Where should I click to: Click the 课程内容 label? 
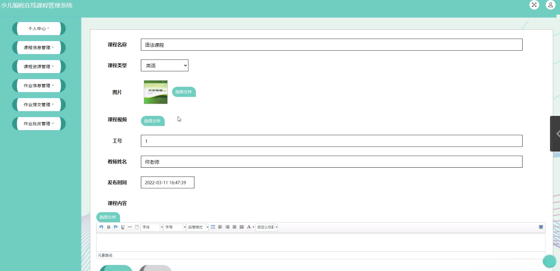point(117,203)
